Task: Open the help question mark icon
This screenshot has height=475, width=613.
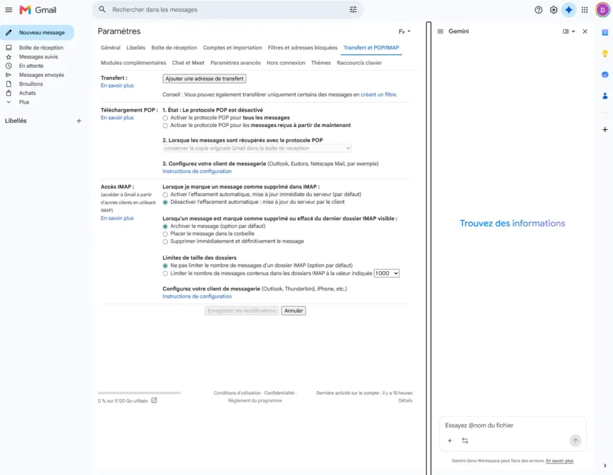Action: pyautogui.click(x=538, y=10)
